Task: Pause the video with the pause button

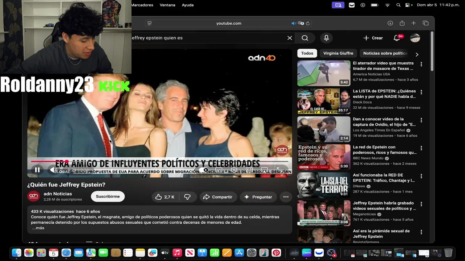Action: coord(37,170)
